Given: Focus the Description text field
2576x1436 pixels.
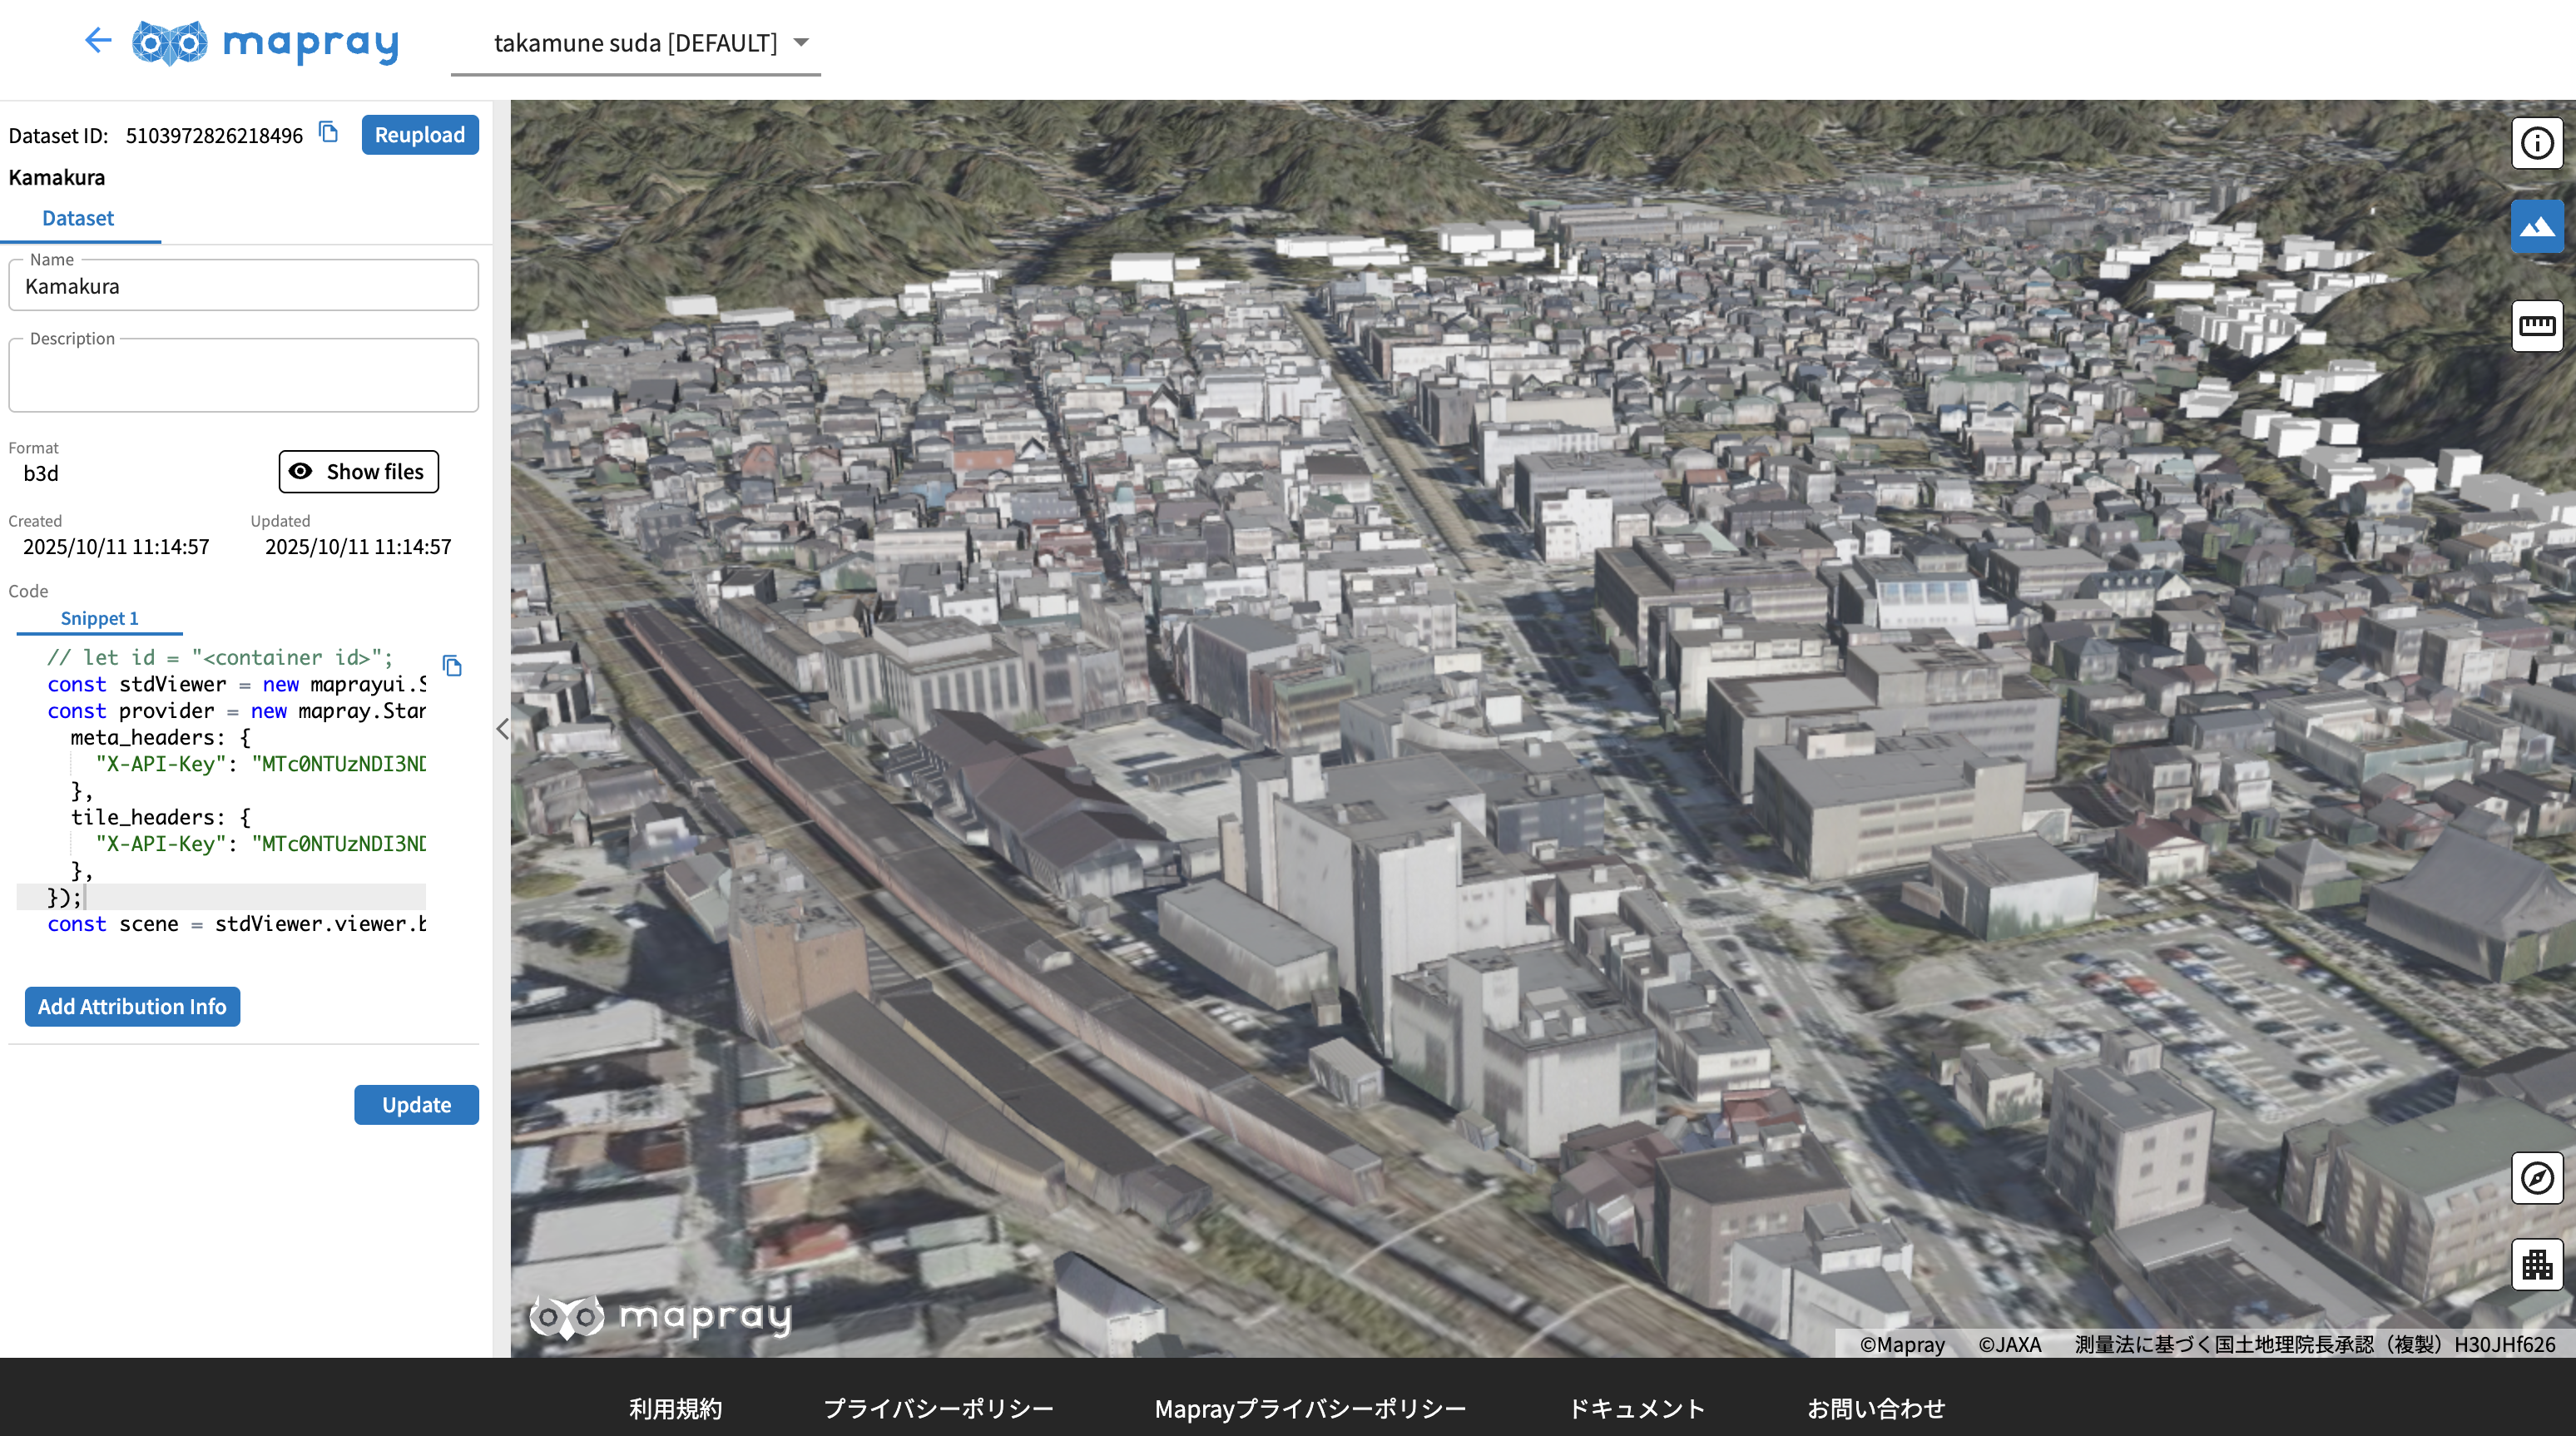Looking at the screenshot, I should click(243, 377).
